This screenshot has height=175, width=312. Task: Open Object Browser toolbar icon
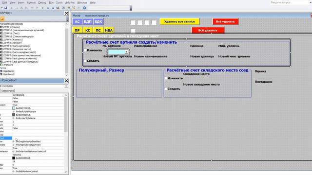(74, 8)
